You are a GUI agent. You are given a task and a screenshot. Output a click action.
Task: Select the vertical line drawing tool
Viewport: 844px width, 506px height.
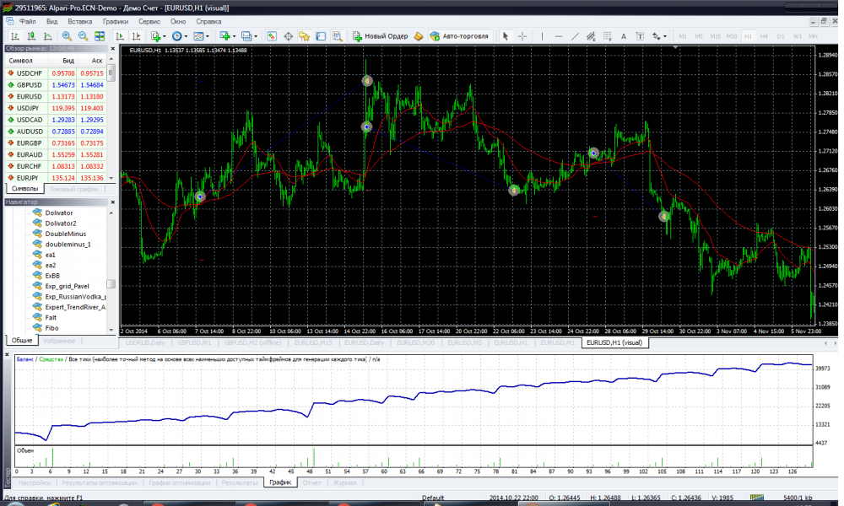542,36
